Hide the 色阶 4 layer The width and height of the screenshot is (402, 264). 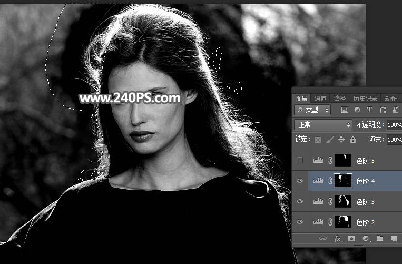[x=299, y=181]
